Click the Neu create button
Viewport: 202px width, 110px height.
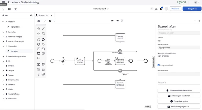tap(5, 15)
